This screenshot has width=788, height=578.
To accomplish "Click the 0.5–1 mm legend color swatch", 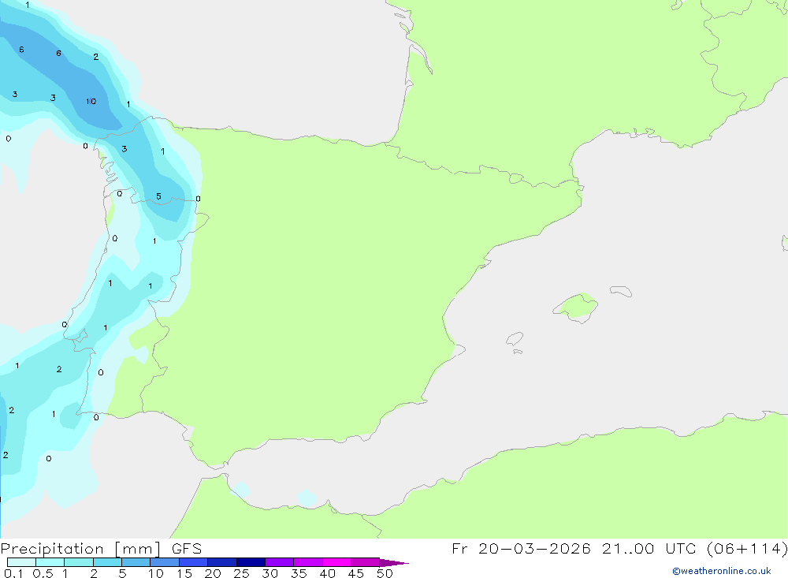I will (50, 562).
